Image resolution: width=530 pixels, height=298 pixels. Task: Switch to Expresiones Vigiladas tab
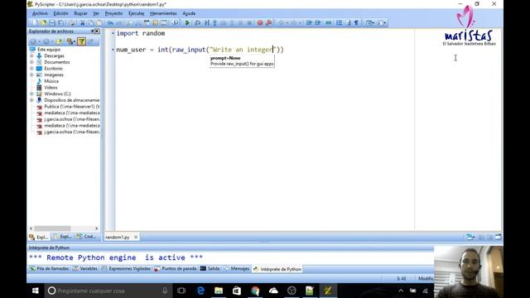point(126,269)
